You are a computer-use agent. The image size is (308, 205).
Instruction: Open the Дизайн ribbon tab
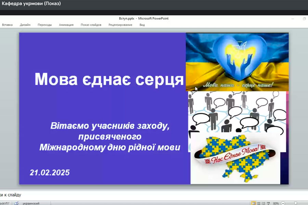click(25, 25)
